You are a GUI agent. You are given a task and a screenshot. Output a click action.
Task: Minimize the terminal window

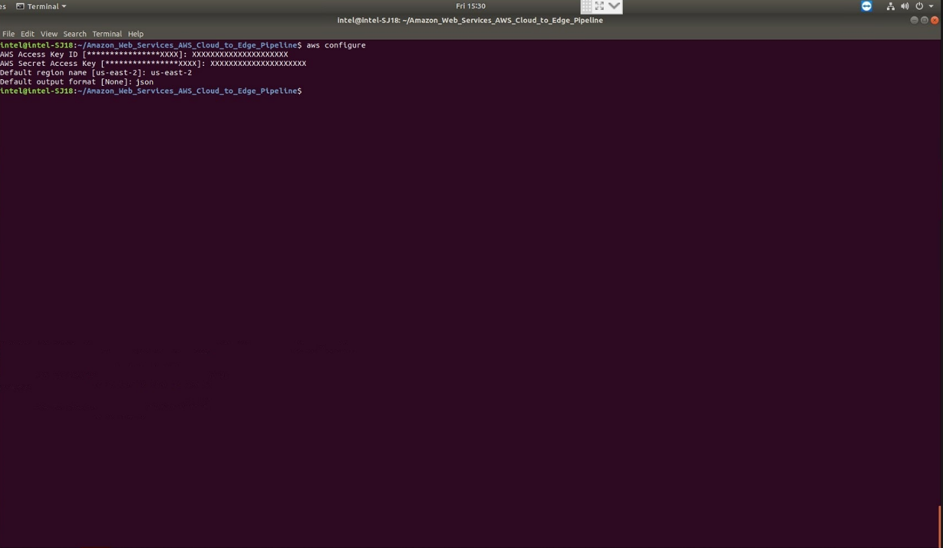914,20
